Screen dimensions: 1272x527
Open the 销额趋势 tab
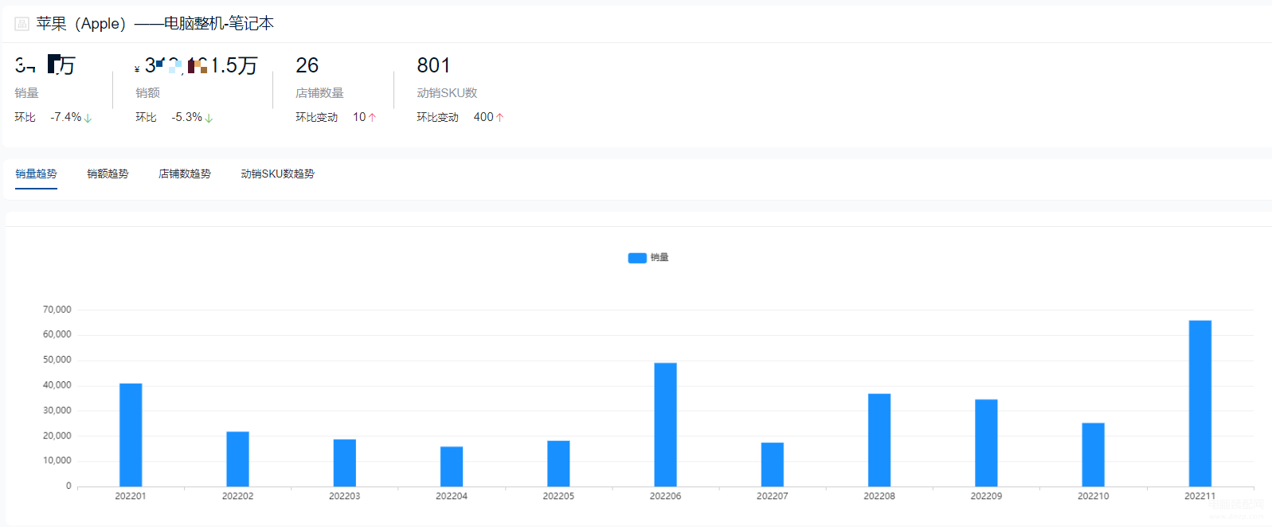(x=108, y=174)
